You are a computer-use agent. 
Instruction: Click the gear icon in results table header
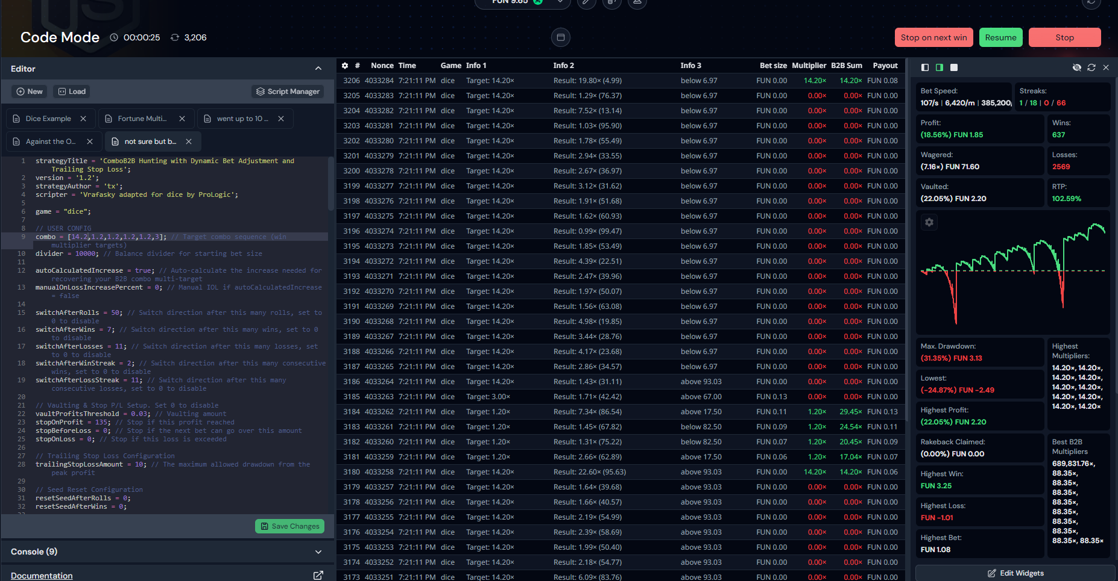[345, 66]
